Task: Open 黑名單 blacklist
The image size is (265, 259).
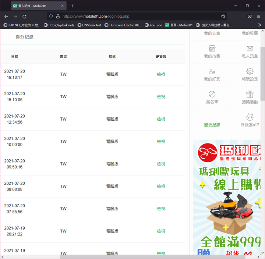Action: click(212, 97)
